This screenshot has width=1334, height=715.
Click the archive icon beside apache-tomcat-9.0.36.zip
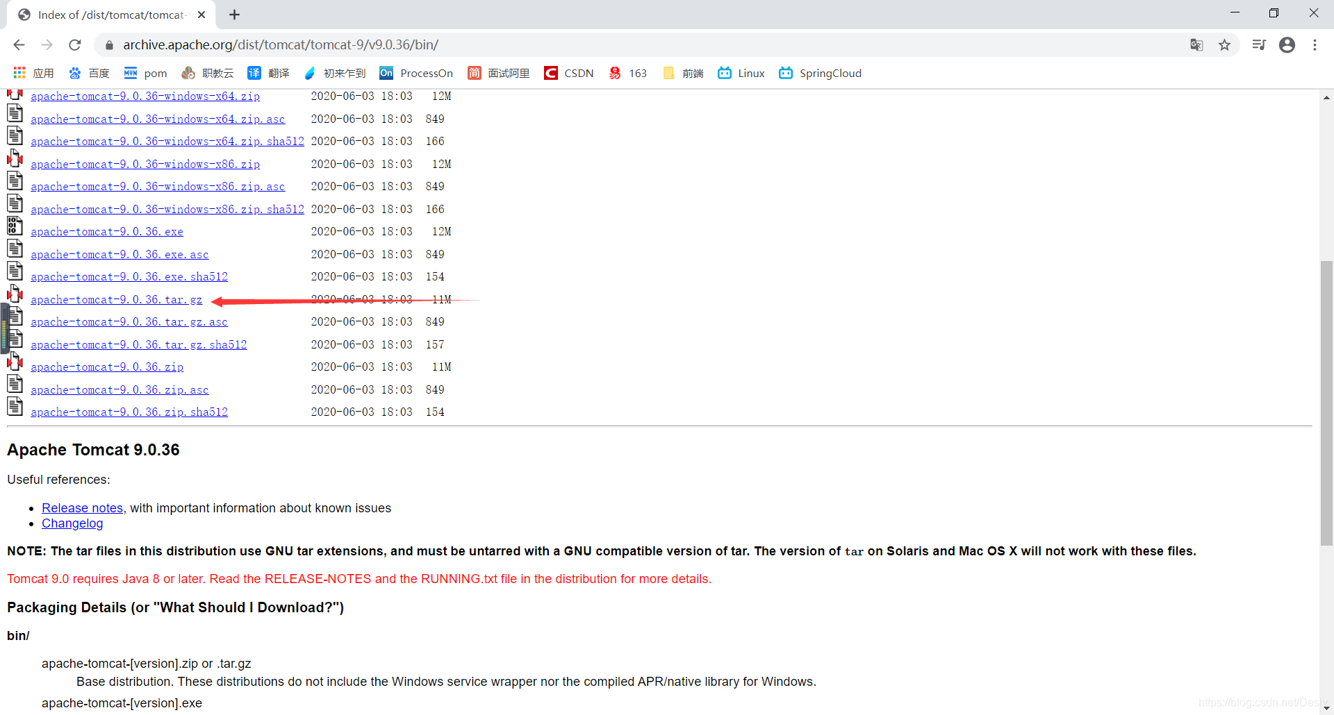pyautogui.click(x=15, y=362)
